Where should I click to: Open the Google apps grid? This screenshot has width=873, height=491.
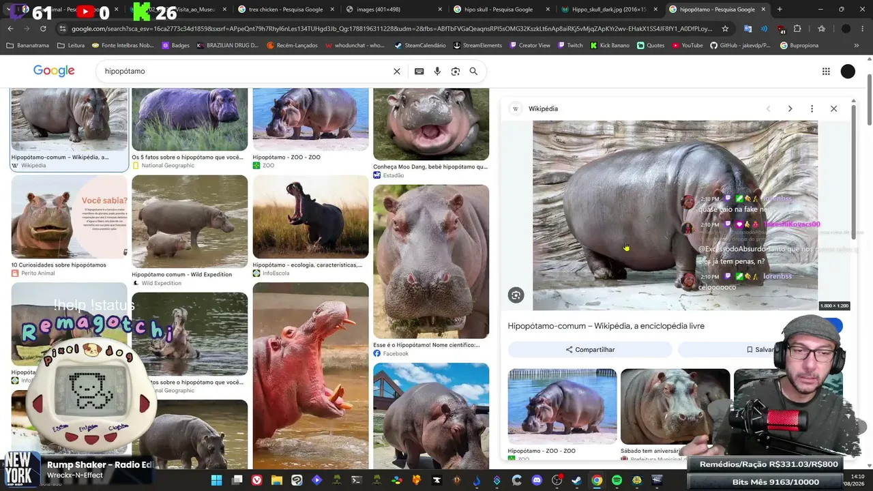click(826, 71)
